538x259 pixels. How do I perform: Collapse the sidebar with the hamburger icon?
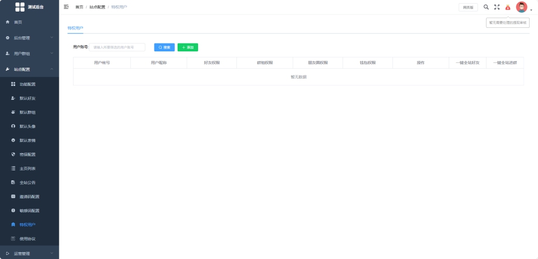click(x=66, y=7)
